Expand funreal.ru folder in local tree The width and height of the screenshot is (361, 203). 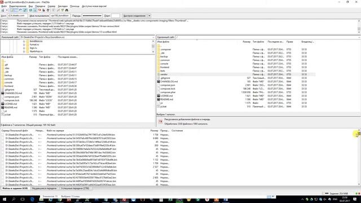coord(24,45)
